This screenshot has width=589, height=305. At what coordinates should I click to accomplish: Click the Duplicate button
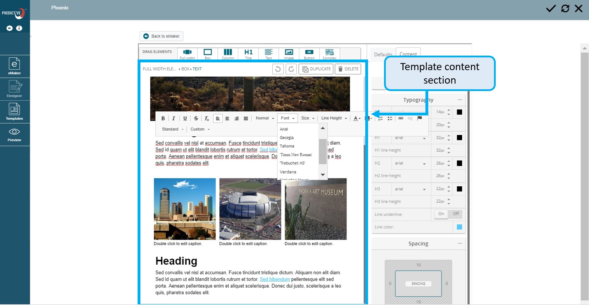click(x=316, y=69)
